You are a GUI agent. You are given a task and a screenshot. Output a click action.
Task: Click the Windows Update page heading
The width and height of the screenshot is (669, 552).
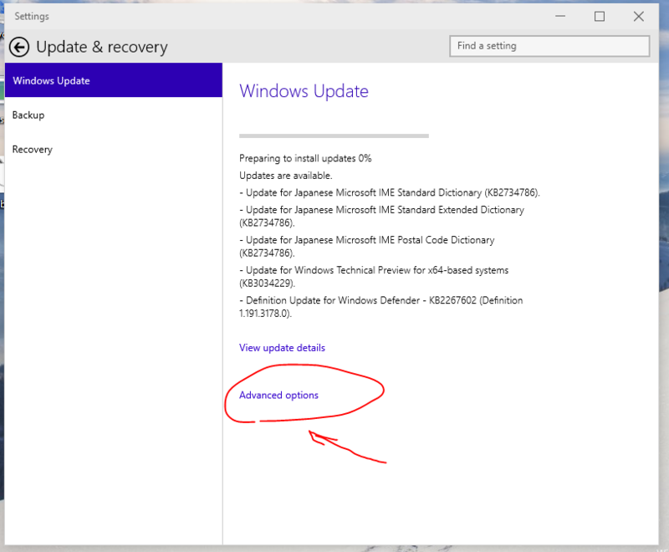pyautogui.click(x=304, y=91)
